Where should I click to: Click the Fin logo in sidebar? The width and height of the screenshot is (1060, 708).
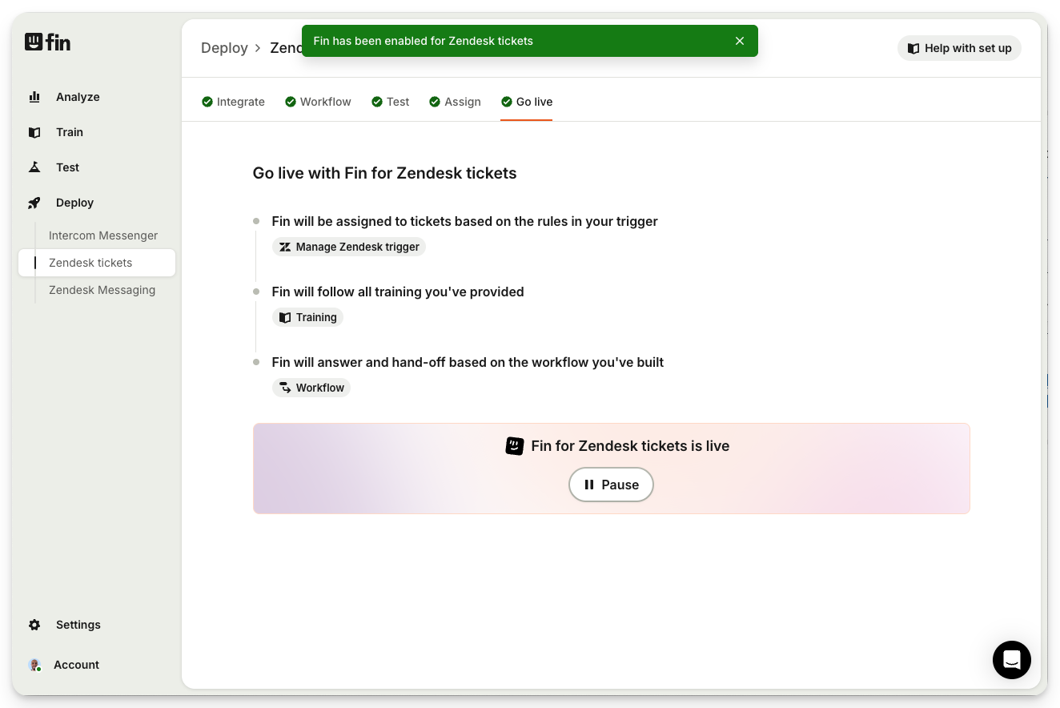(47, 42)
